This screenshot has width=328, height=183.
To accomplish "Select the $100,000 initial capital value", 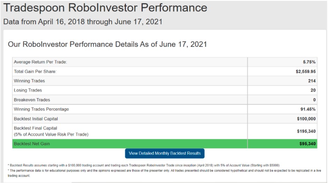I will pos(306,119).
